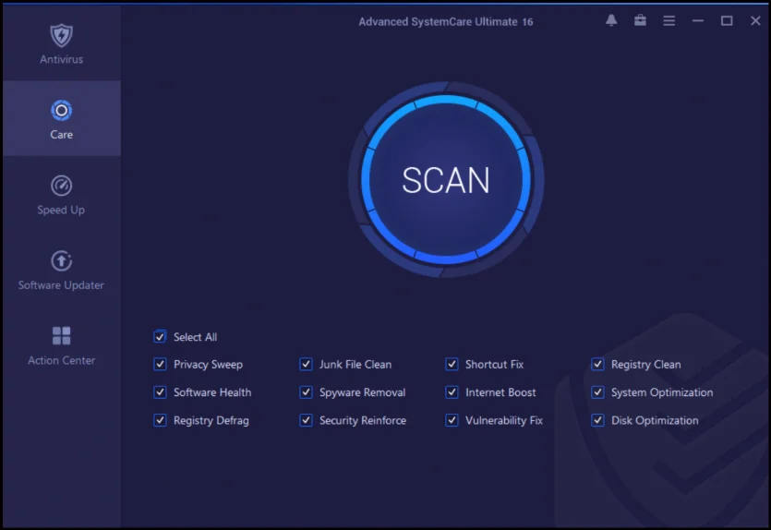
Task: Toggle the System Optimization checkbox
Action: pyautogui.click(x=598, y=392)
